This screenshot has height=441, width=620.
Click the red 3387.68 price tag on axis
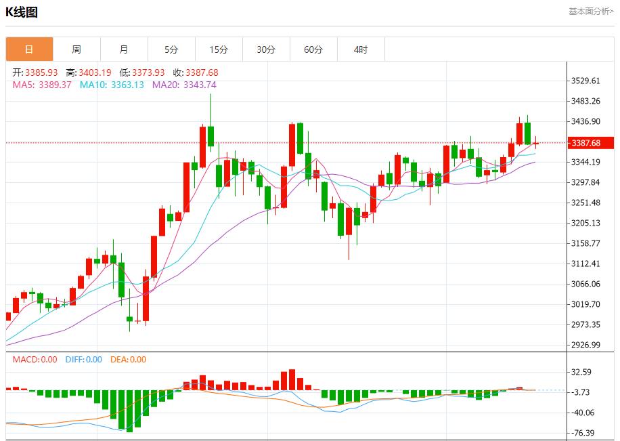[x=590, y=143]
